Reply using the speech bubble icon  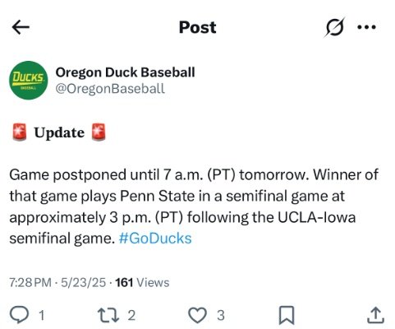coord(19,315)
